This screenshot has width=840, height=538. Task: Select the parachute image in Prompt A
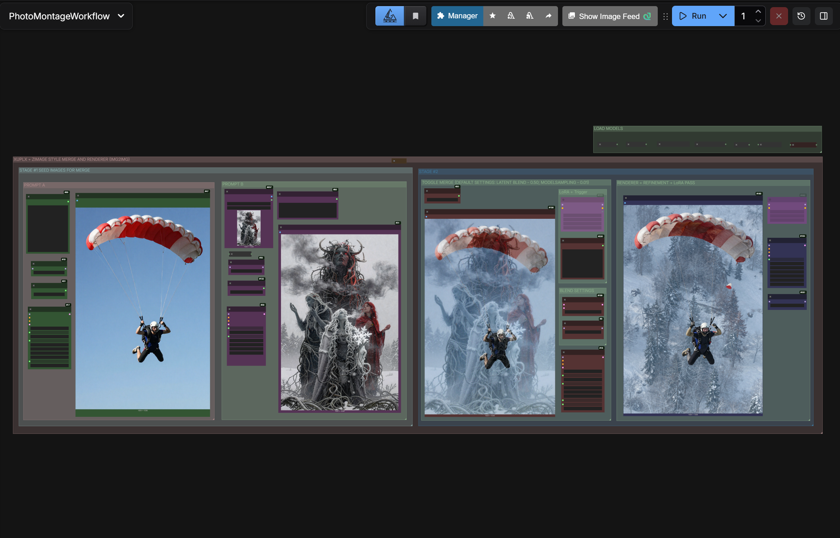143,307
